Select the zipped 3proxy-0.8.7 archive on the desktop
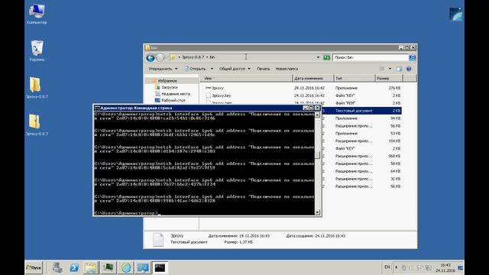The image size is (489, 275). point(37,125)
